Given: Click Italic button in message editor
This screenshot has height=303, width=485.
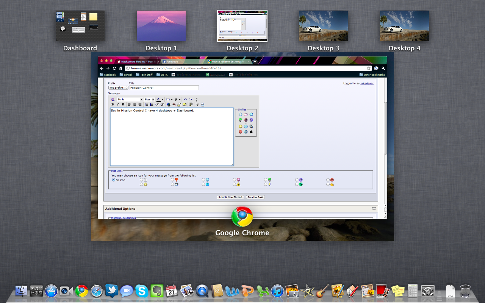Looking at the screenshot, I should pos(117,105).
